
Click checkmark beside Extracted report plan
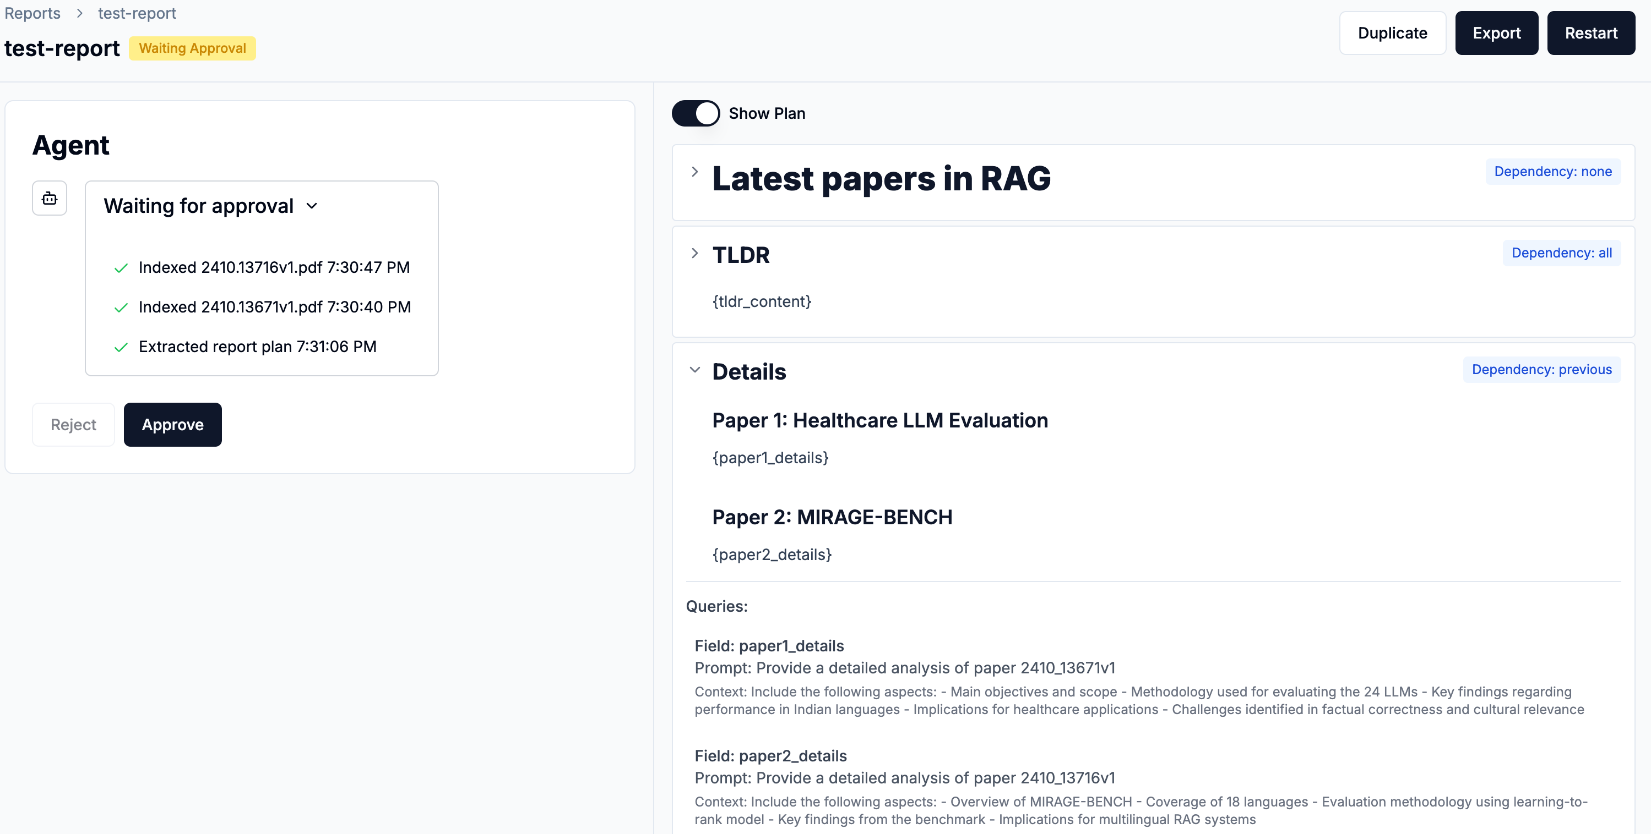pyautogui.click(x=121, y=348)
